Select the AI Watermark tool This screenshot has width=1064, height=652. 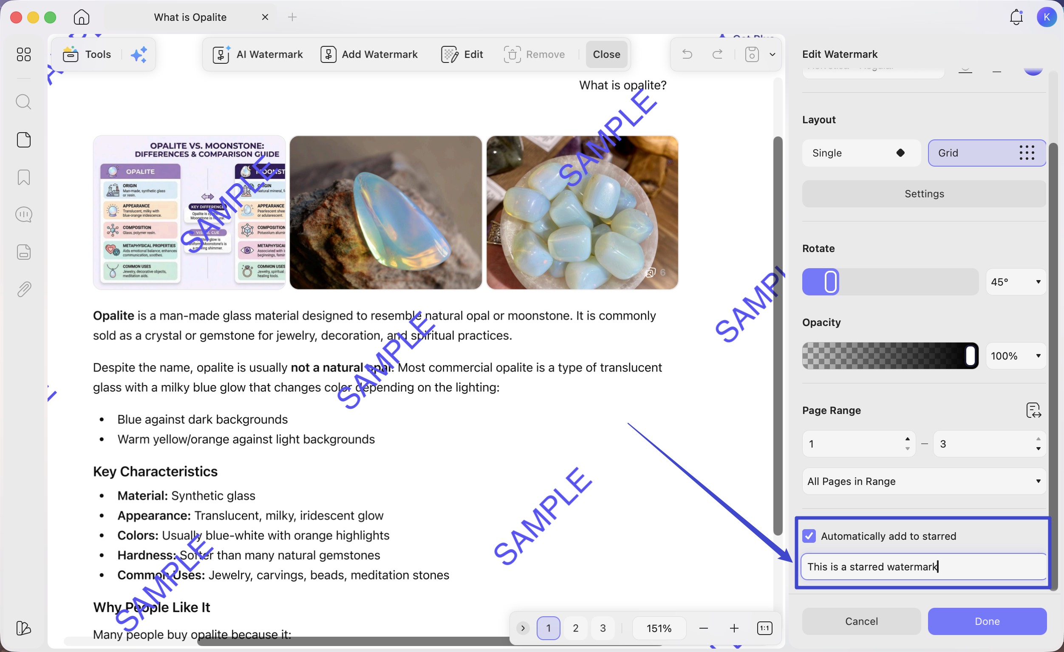click(258, 54)
